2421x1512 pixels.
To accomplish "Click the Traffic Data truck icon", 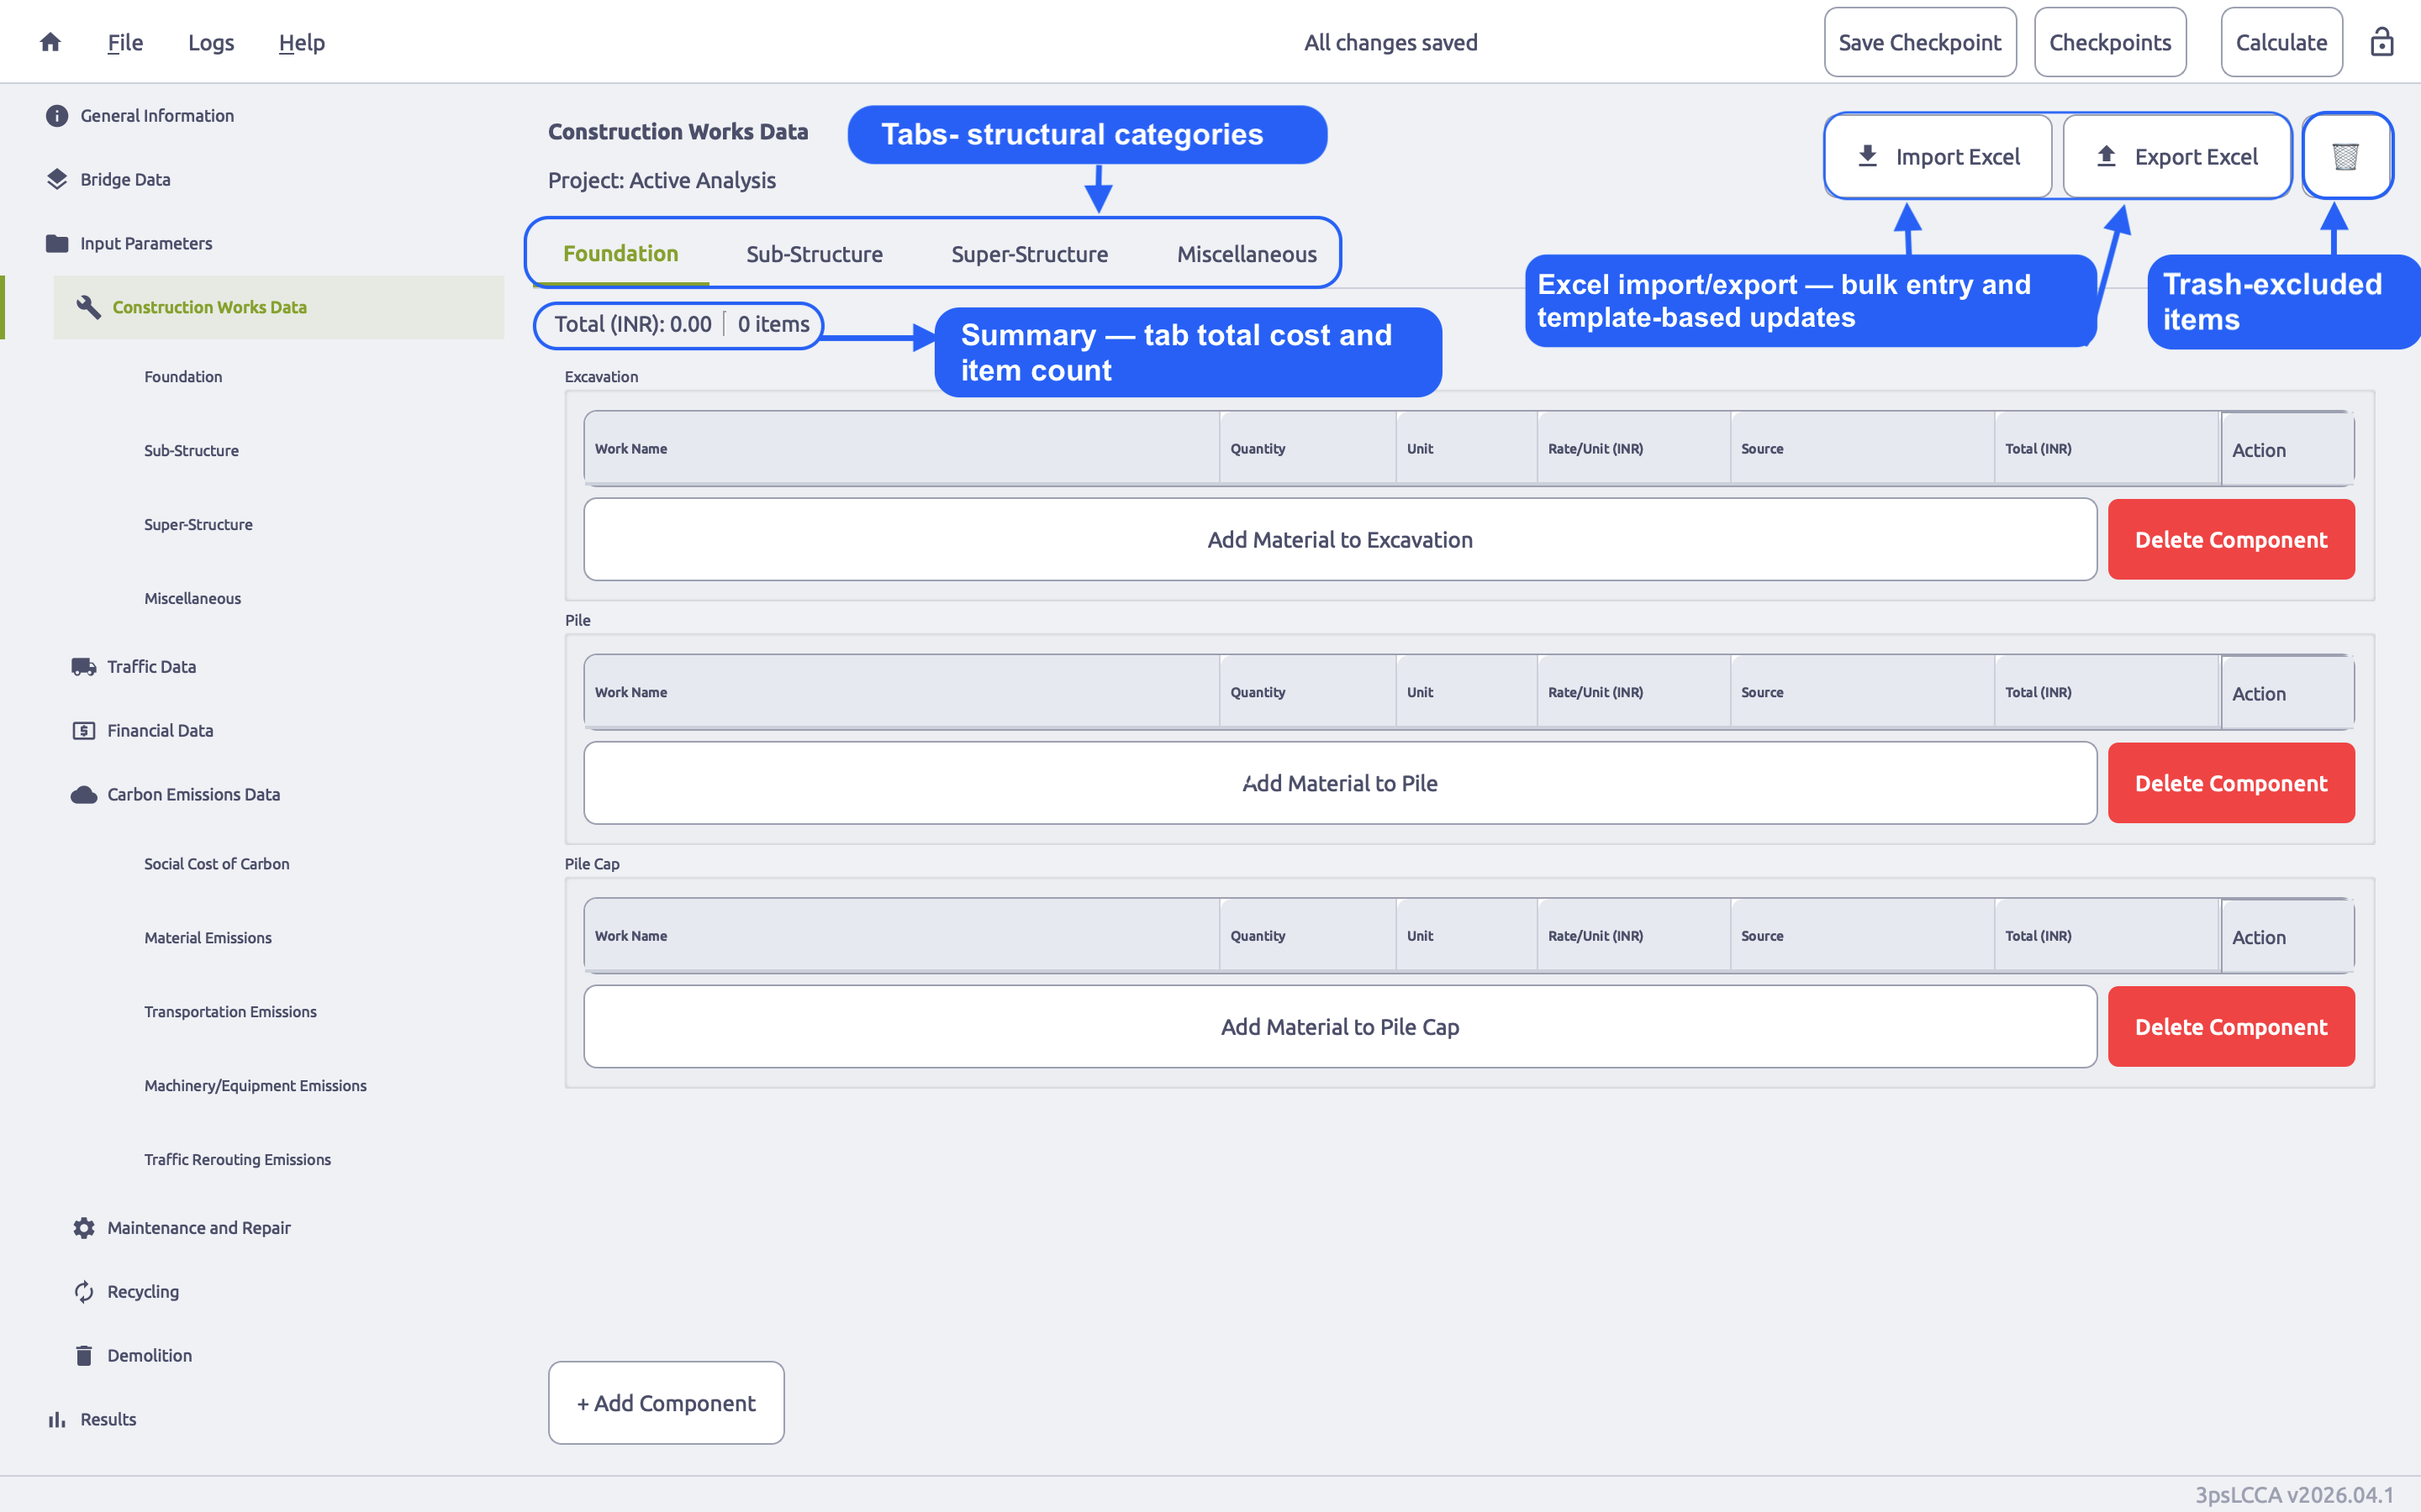I will coord(84,667).
